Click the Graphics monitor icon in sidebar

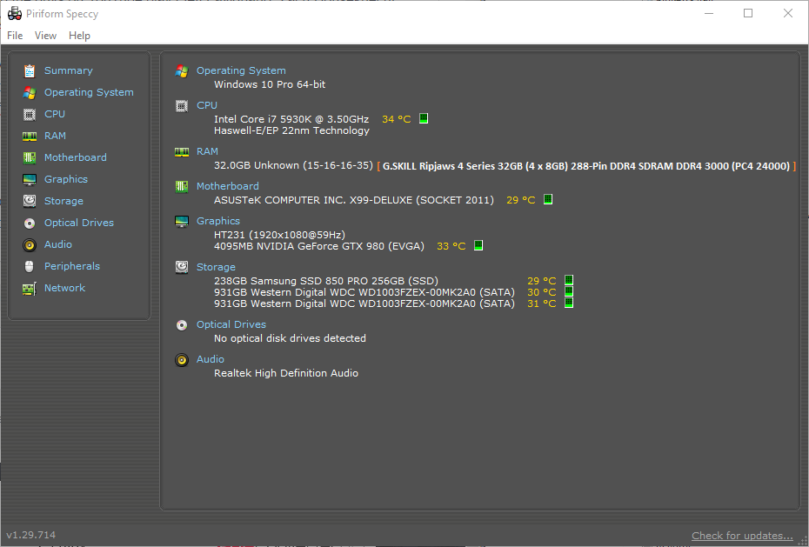(30, 179)
